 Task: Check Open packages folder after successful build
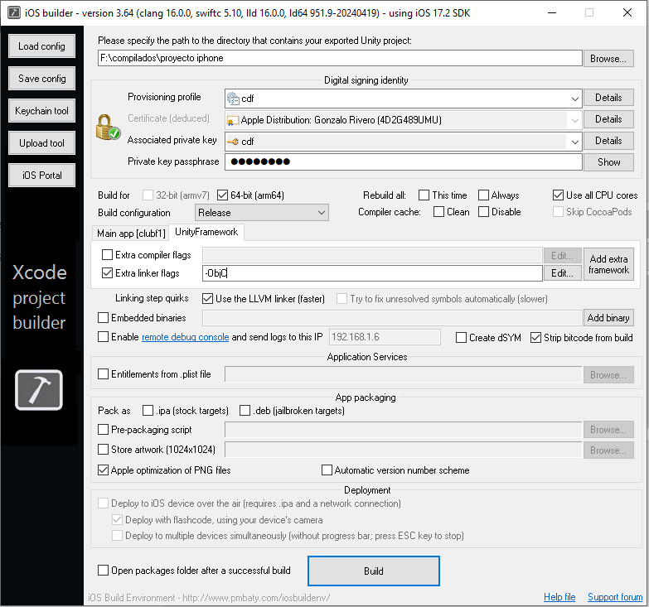103,571
